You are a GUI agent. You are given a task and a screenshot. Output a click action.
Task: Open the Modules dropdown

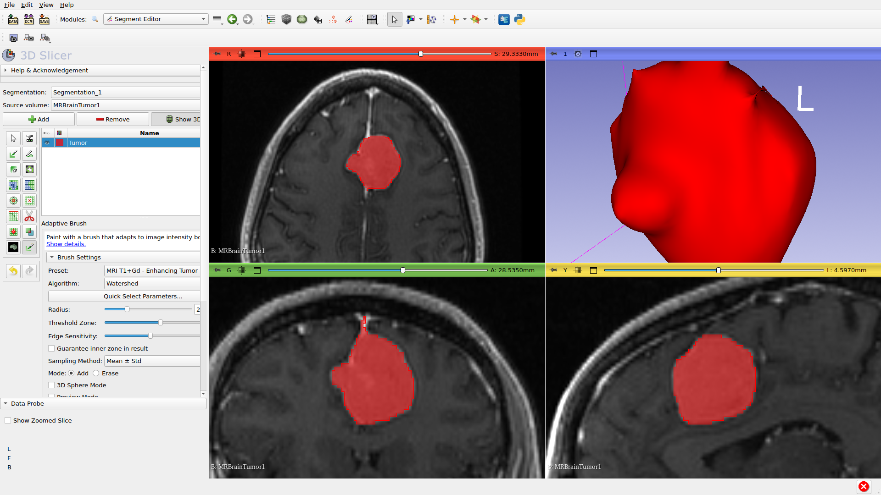pyautogui.click(x=156, y=19)
